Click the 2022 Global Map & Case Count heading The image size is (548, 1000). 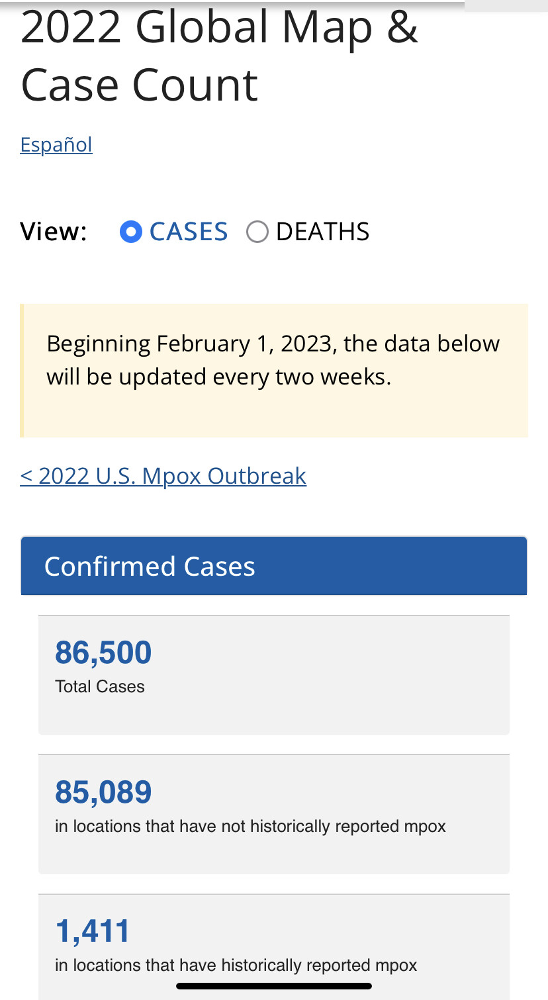(x=220, y=55)
